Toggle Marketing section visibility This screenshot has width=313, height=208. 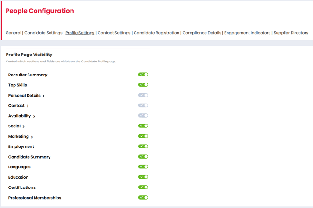[143, 136]
